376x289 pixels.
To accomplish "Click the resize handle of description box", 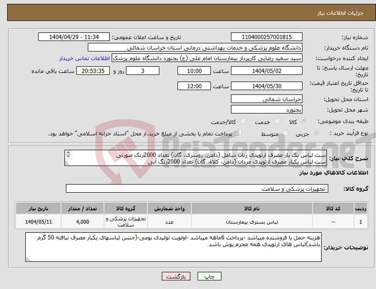I will tap(67, 164).
